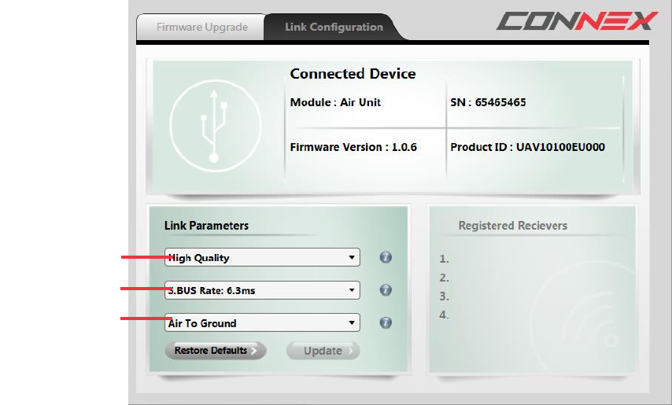Open the High Quality dropdown
The height and width of the screenshot is (405, 672).
(262, 257)
